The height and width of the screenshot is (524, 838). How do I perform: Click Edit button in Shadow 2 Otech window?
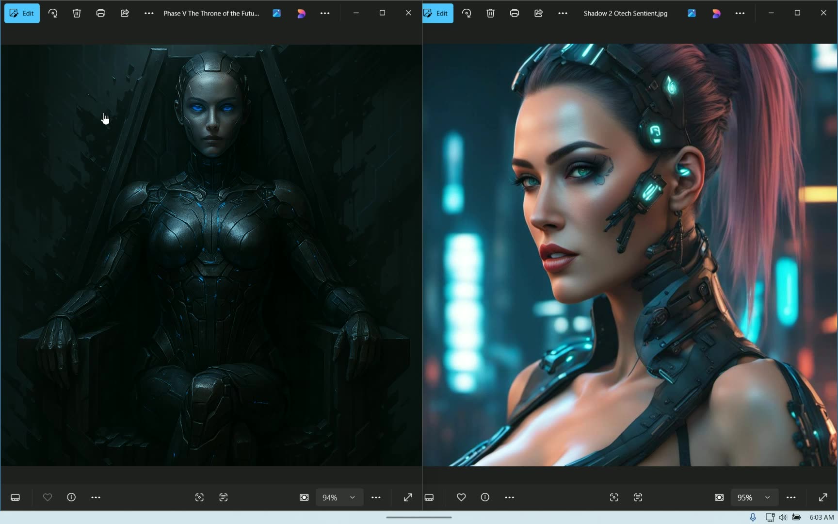tap(437, 14)
